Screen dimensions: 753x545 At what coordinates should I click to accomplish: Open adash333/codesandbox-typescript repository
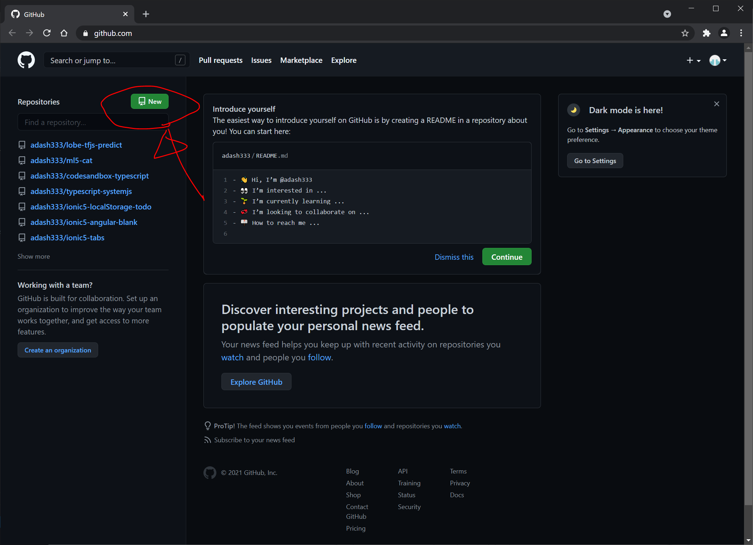[x=89, y=176]
